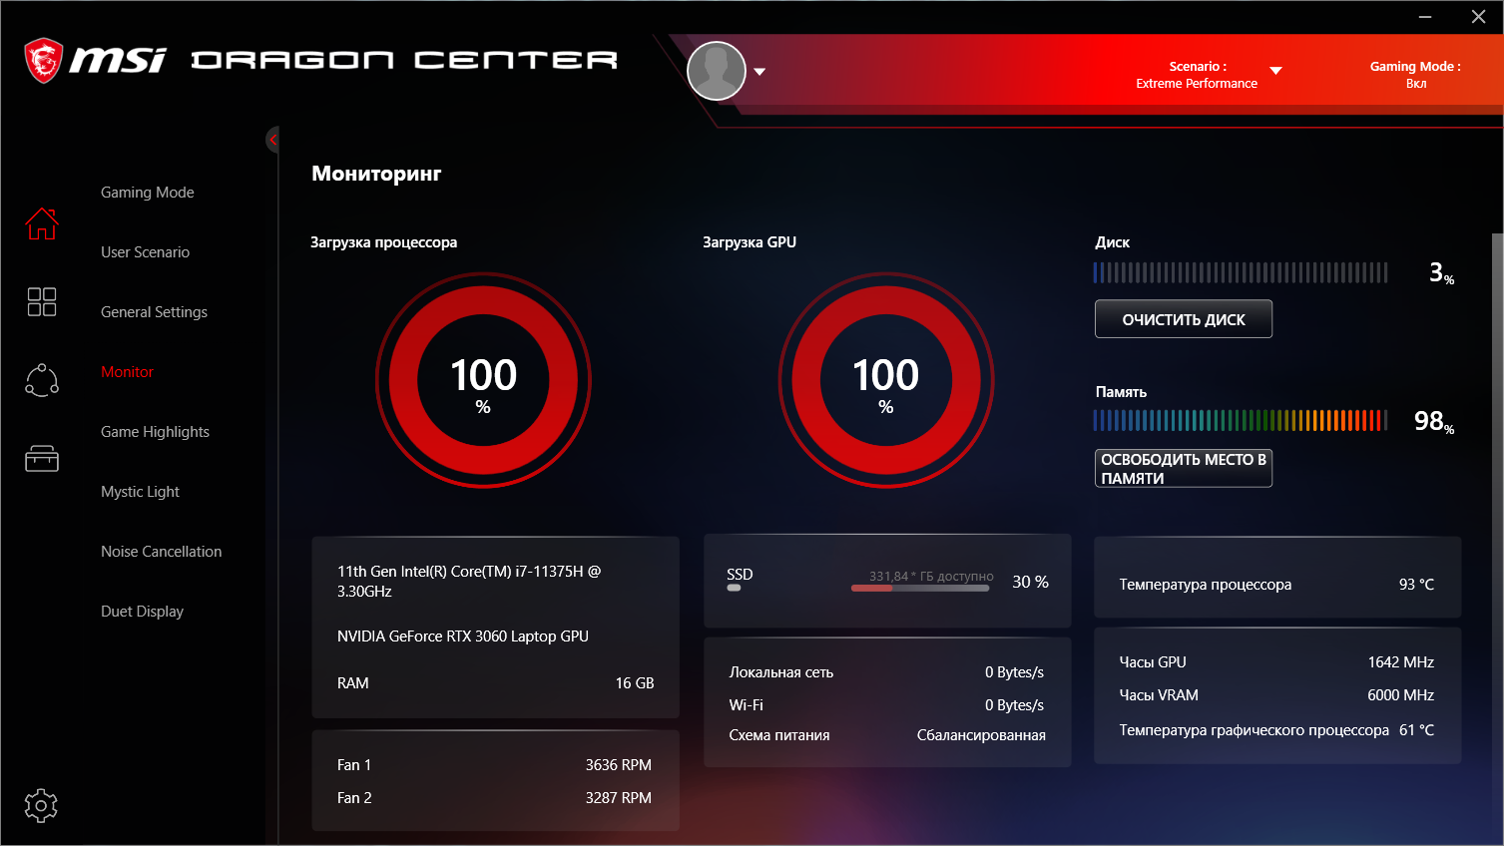
Task: Click the user profile avatar
Action: click(717, 71)
